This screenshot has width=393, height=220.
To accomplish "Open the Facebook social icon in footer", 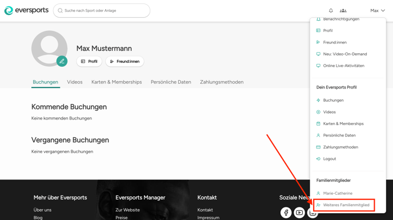I will (x=286, y=213).
